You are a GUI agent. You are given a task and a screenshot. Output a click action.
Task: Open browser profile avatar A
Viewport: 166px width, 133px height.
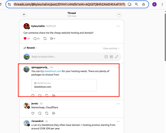pyautogui.click(x=154, y=4)
